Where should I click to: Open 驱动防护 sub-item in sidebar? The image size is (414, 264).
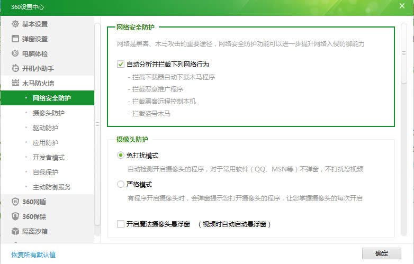(x=46, y=128)
